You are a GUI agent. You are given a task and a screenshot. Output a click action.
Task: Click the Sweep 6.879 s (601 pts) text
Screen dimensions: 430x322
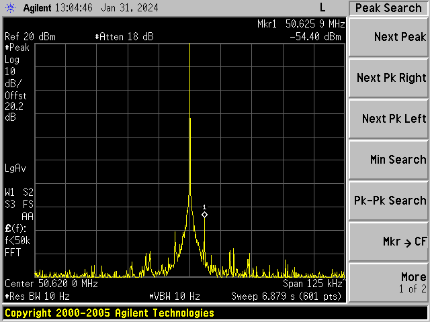[x=286, y=297]
